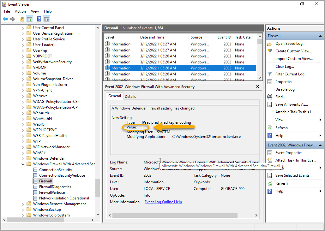Click the Open Saved Log folder icon
This screenshot has width=325, height=231.
pos(270,44)
